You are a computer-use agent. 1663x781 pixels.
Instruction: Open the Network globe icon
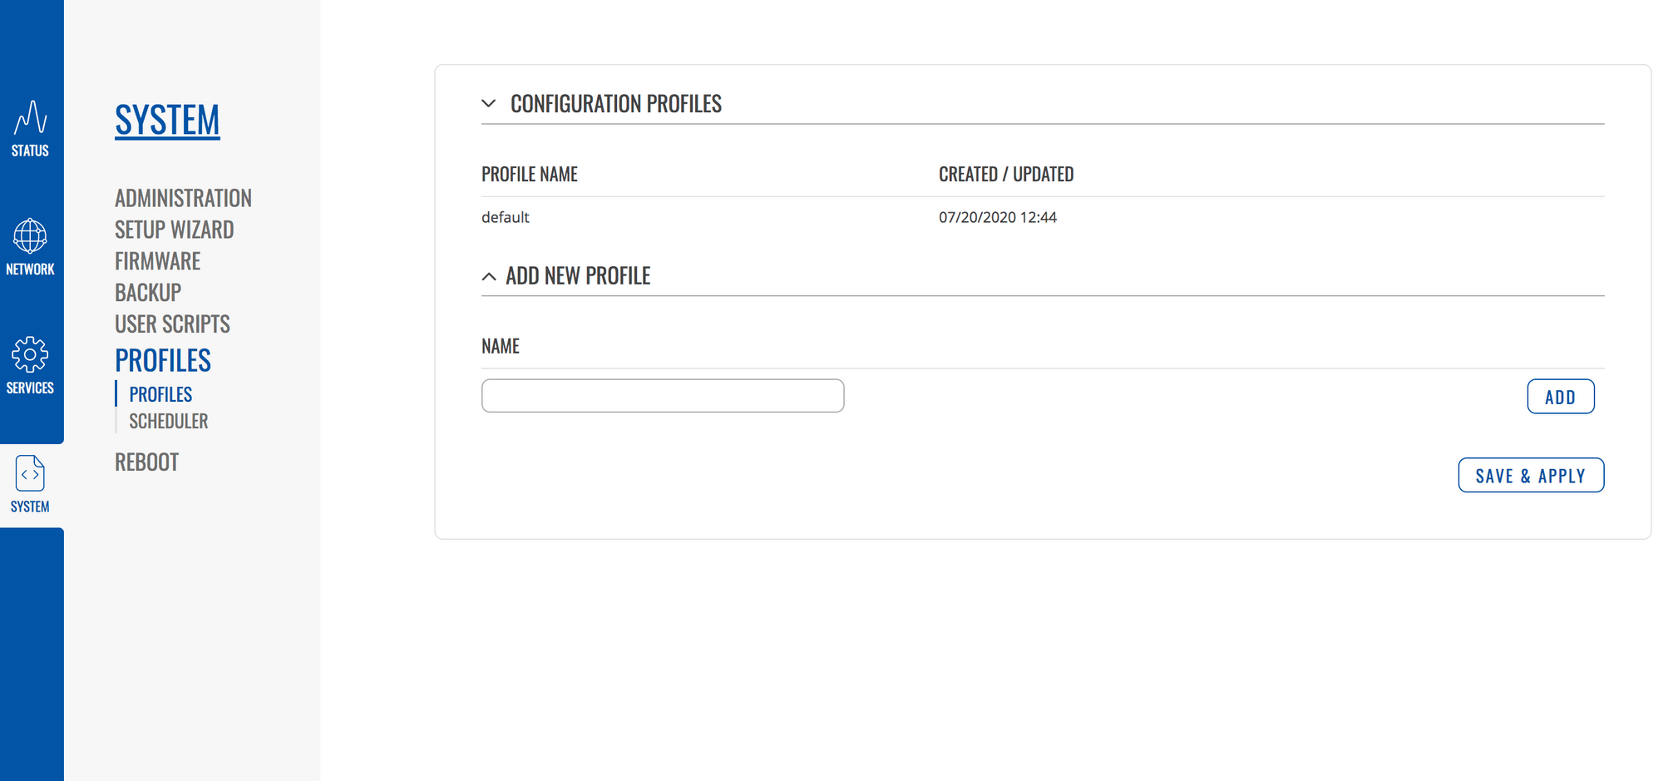click(30, 236)
